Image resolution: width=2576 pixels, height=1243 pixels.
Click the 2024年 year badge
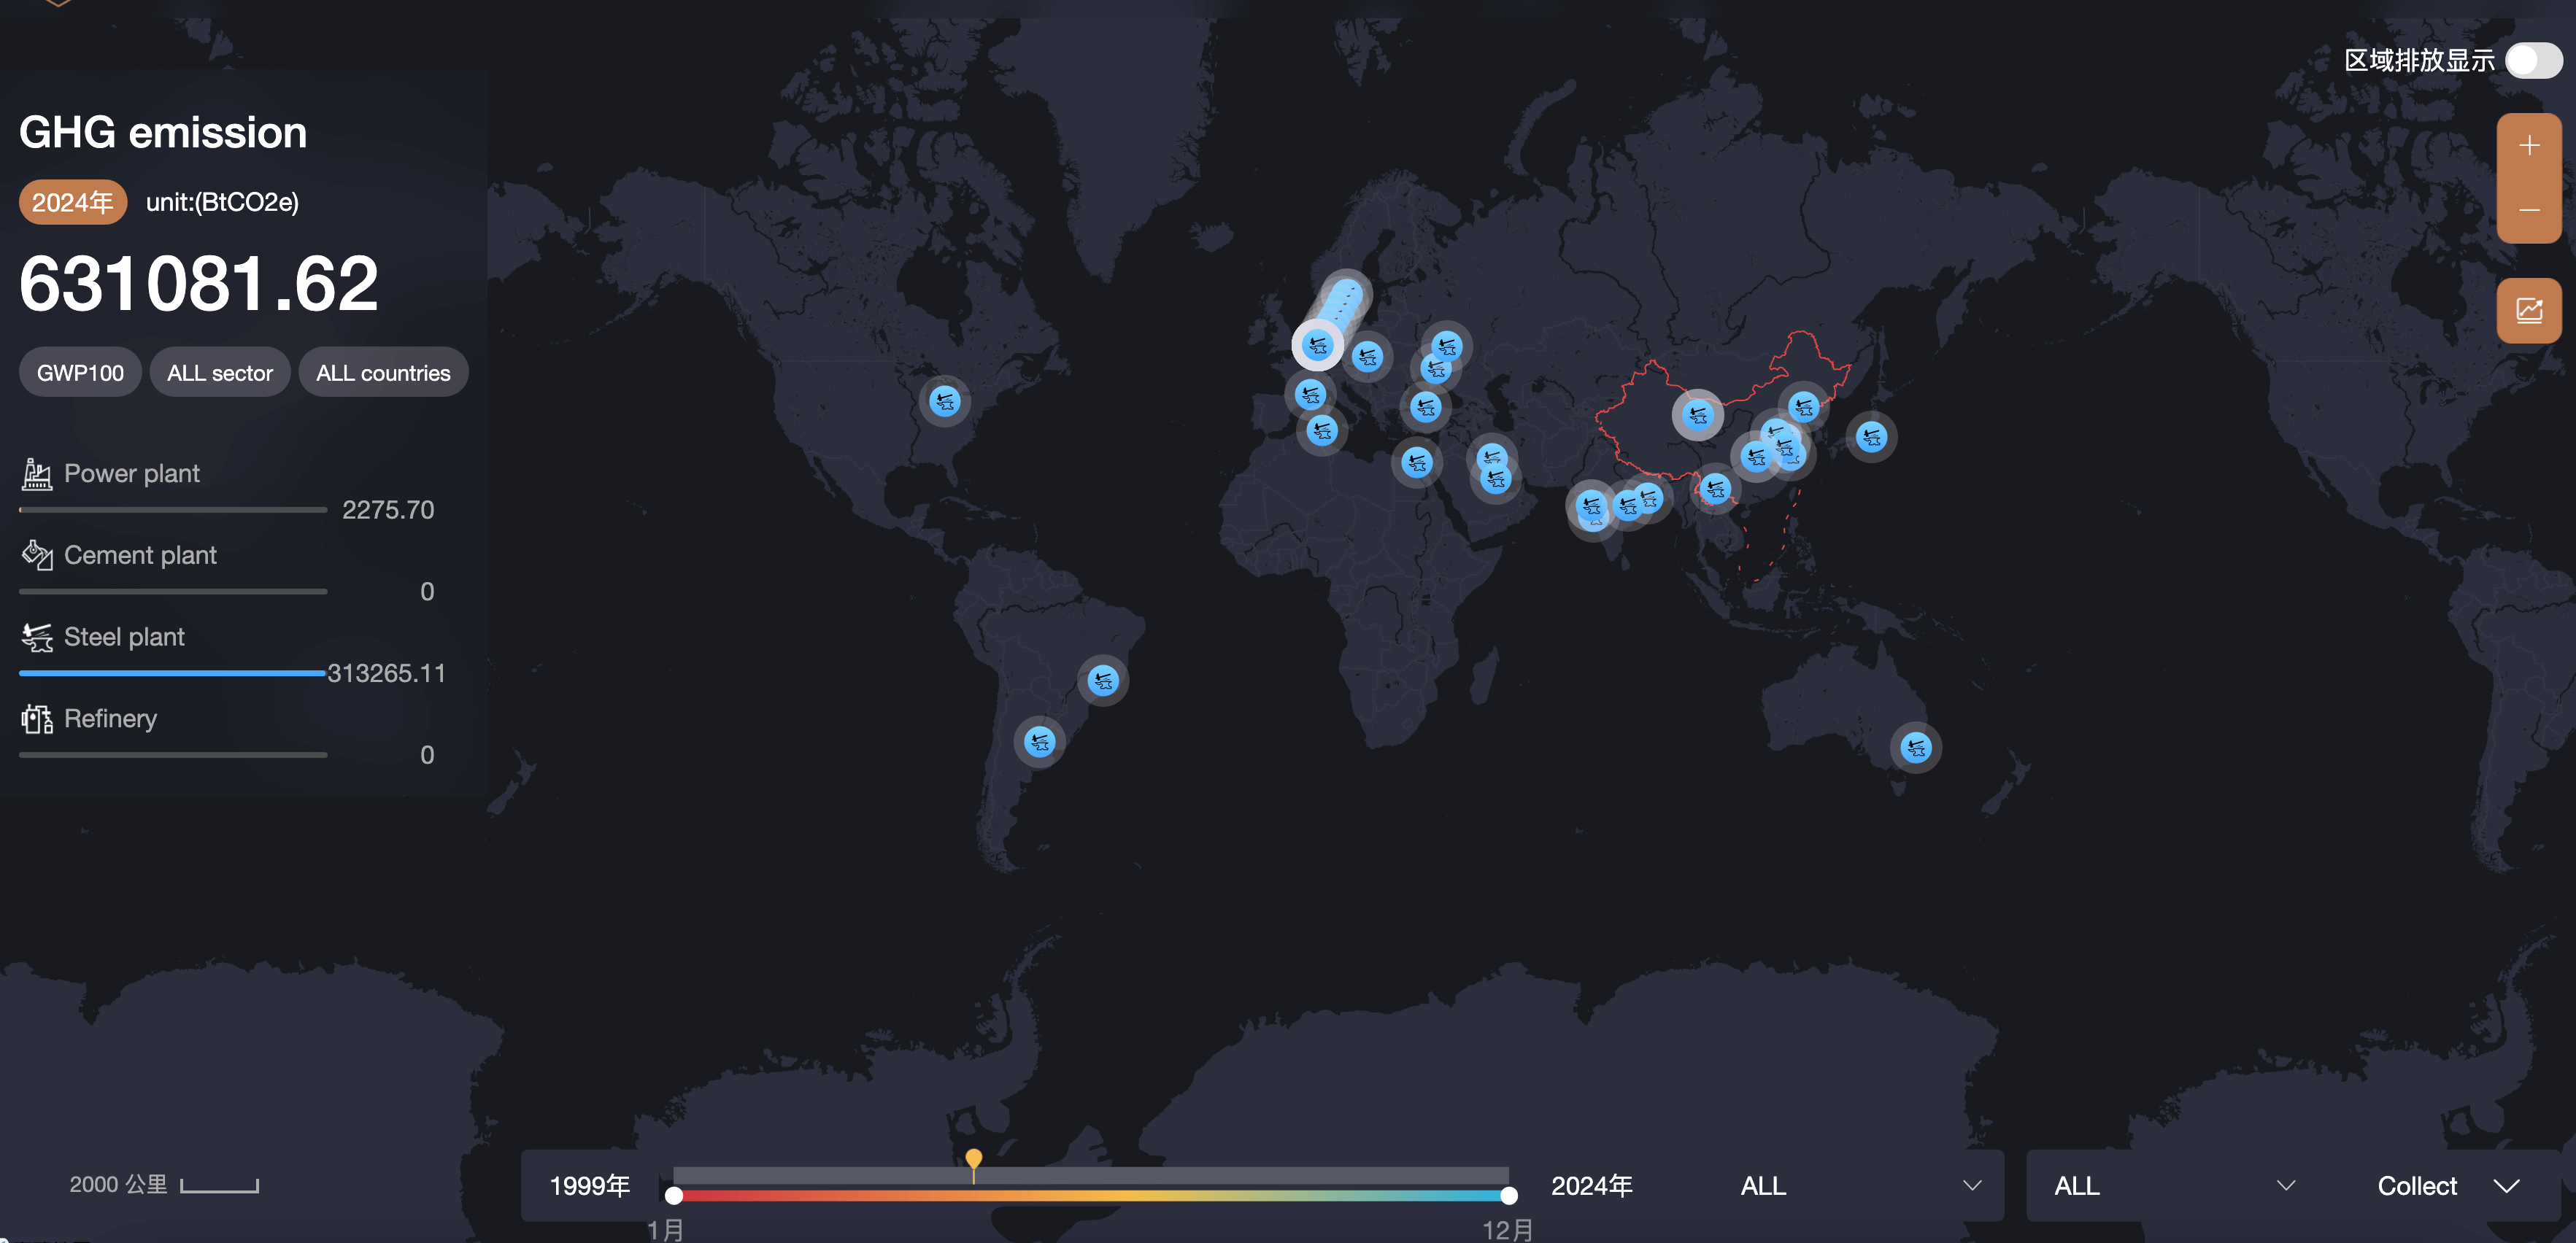[73, 202]
